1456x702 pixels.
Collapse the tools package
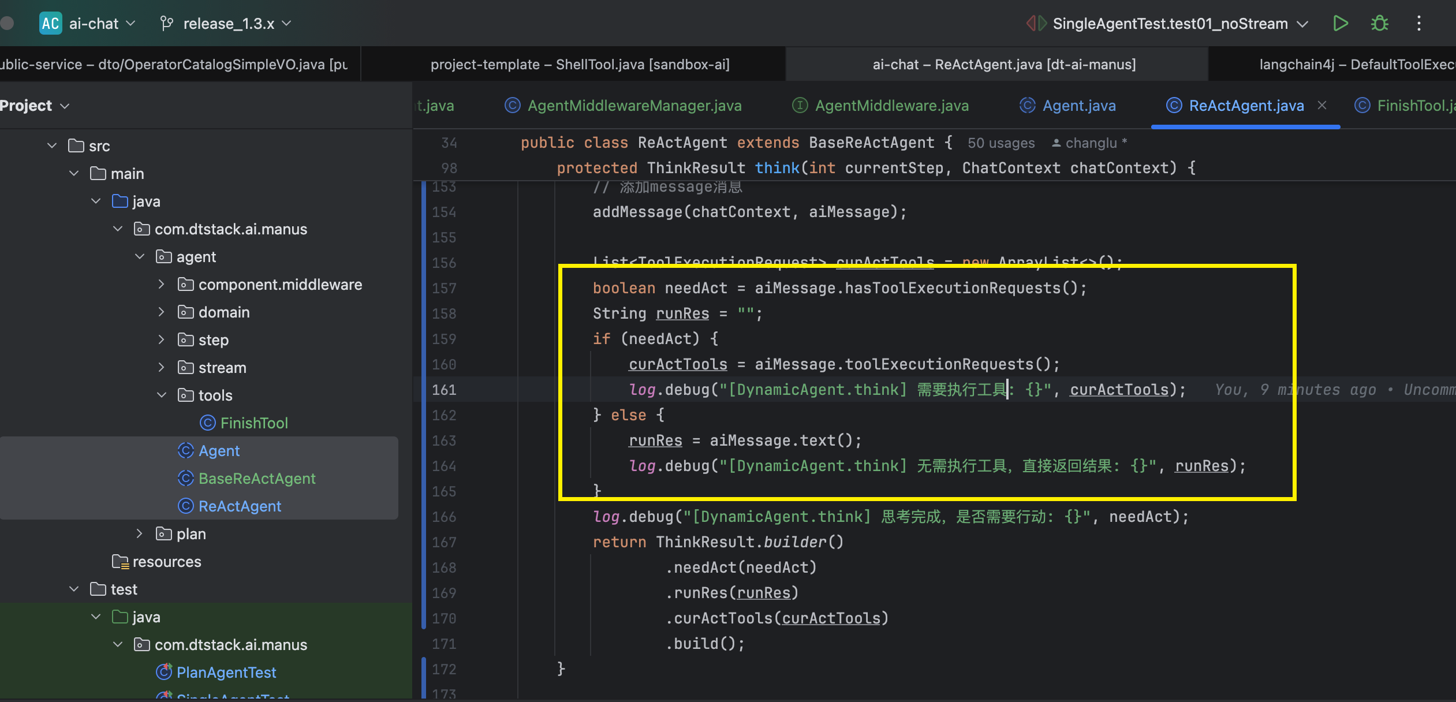coord(162,395)
